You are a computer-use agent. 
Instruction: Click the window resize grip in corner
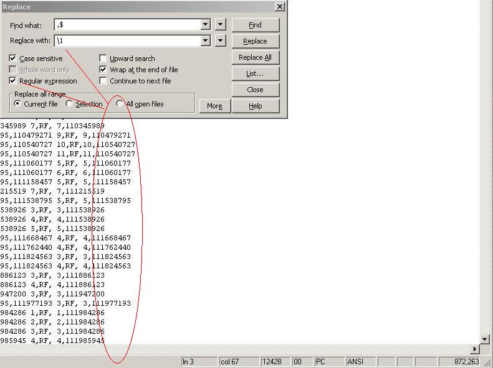pos(486,362)
